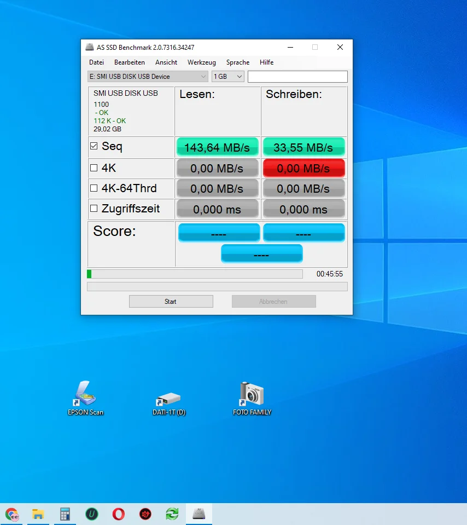Select the DATI-1T (D) drive shortcut
Image resolution: width=467 pixels, height=525 pixels.
(169, 403)
